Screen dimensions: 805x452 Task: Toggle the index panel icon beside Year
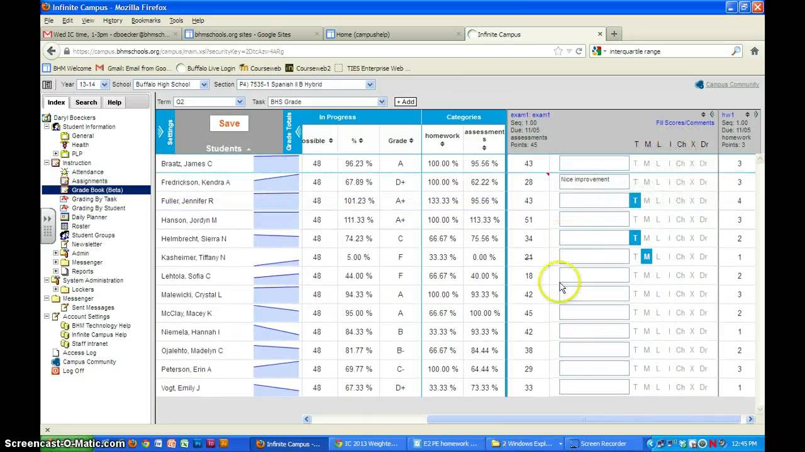[47, 84]
